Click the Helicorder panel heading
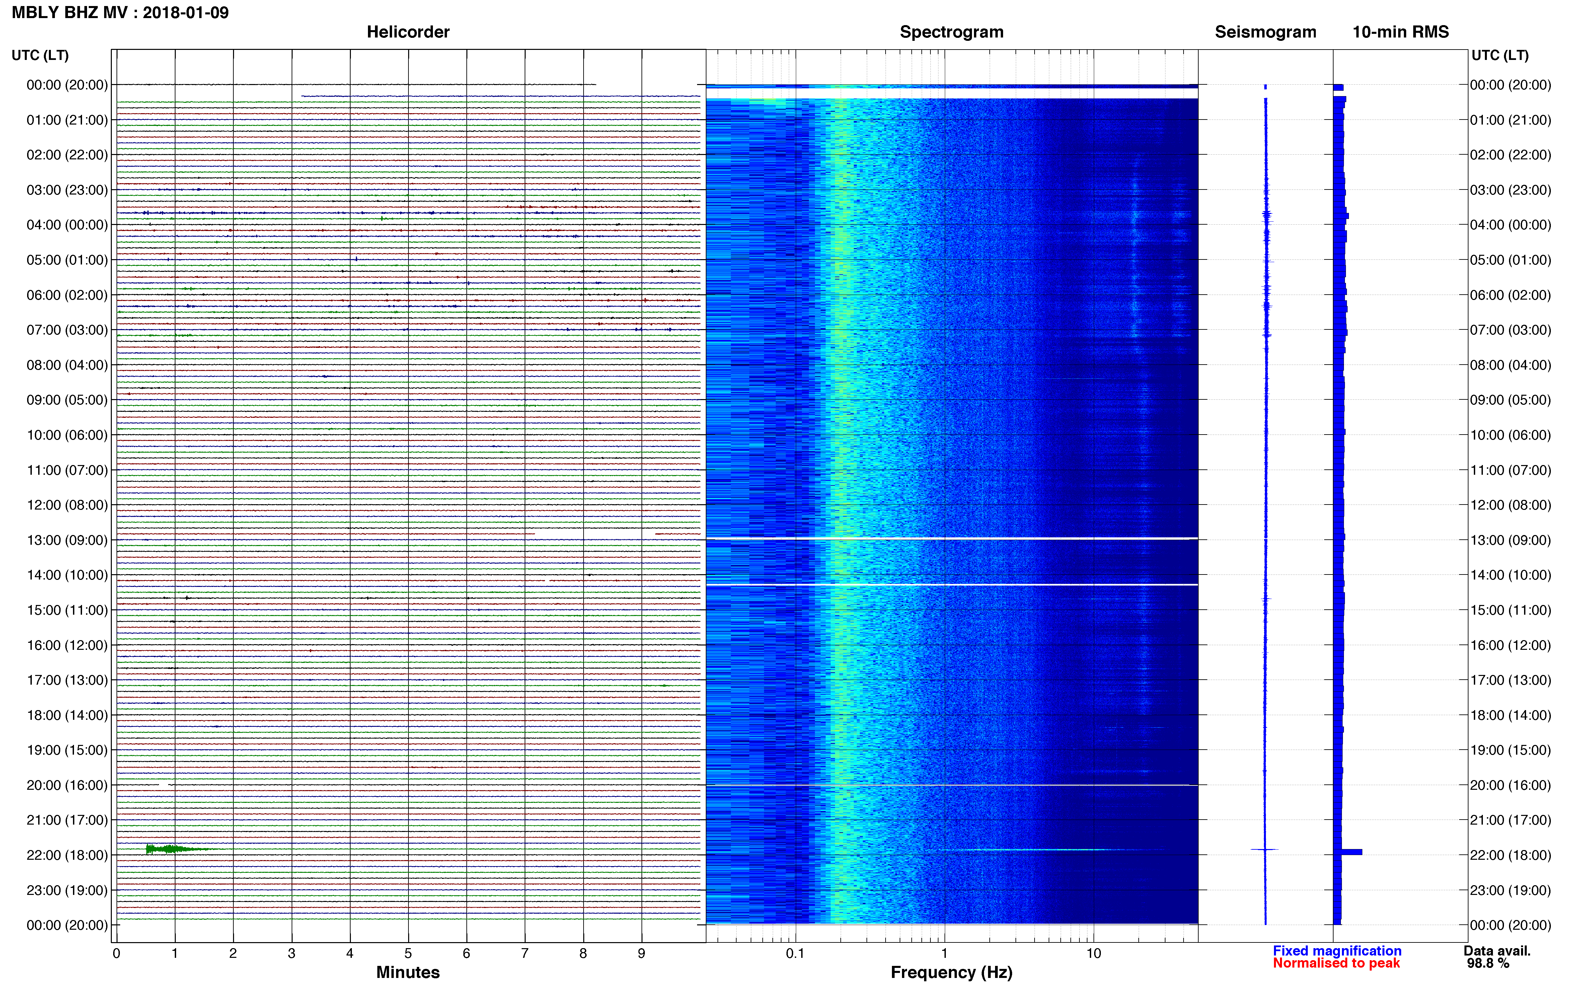1587x992 pixels. point(408,32)
